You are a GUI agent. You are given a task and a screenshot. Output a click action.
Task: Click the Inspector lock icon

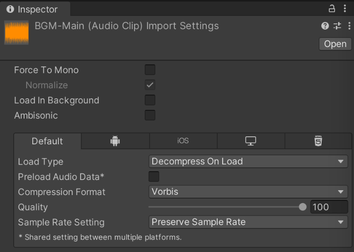[331, 8]
